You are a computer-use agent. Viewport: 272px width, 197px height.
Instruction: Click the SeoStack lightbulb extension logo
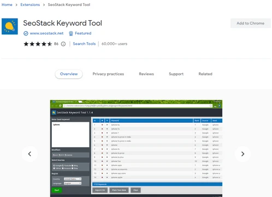[10, 26]
